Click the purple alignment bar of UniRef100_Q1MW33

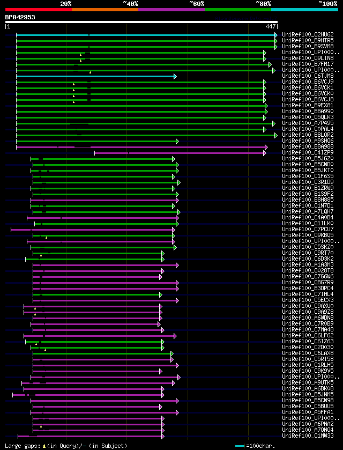tap(91, 436)
